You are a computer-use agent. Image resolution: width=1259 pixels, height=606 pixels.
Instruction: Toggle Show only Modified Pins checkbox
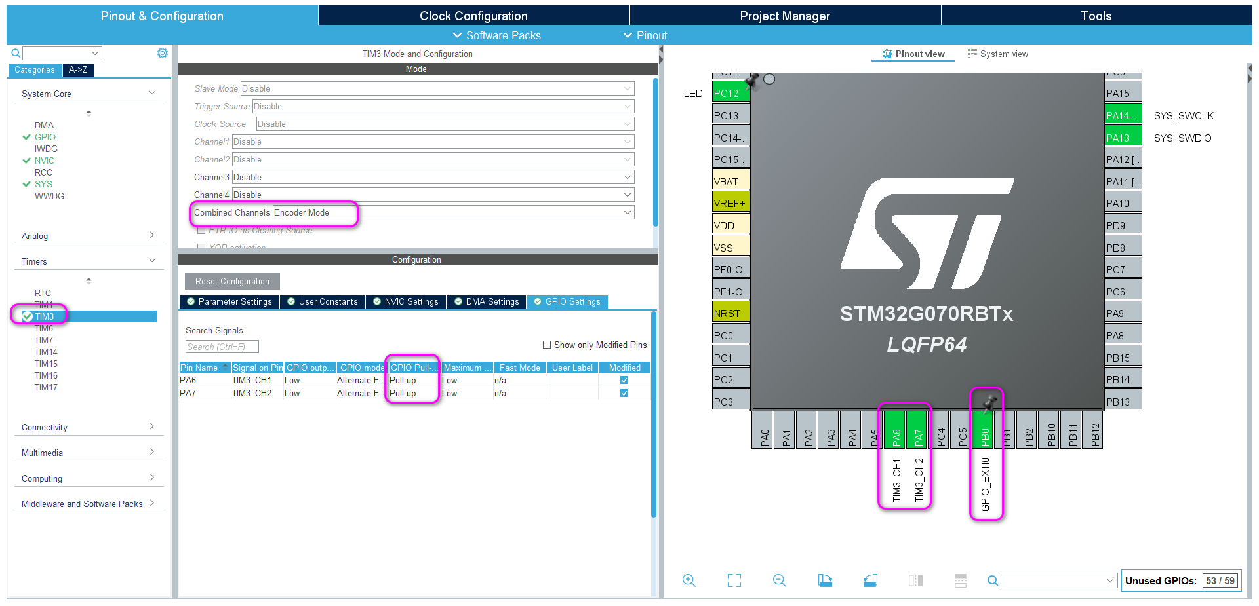[547, 345]
